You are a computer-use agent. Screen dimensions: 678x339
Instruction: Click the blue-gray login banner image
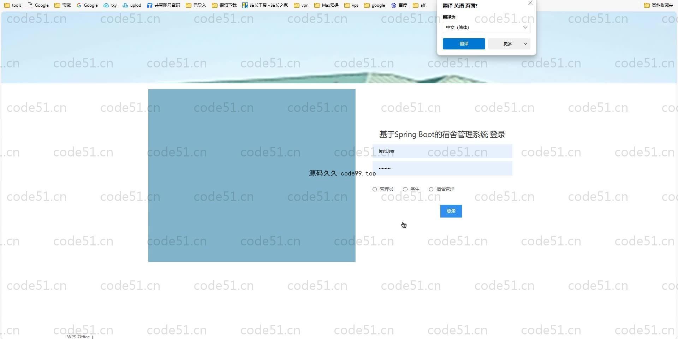[x=252, y=176]
